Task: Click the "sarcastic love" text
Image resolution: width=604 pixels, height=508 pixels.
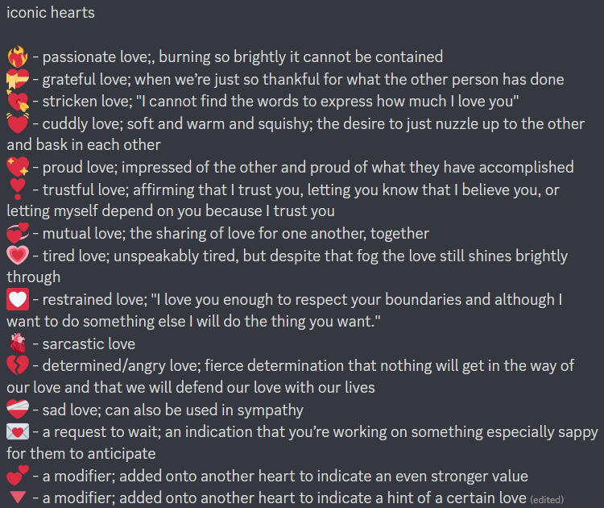Action: click(89, 344)
